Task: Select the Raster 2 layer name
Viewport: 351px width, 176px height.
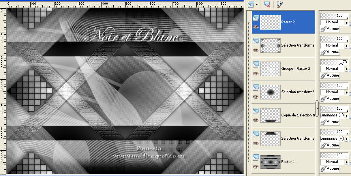Action: [288, 22]
